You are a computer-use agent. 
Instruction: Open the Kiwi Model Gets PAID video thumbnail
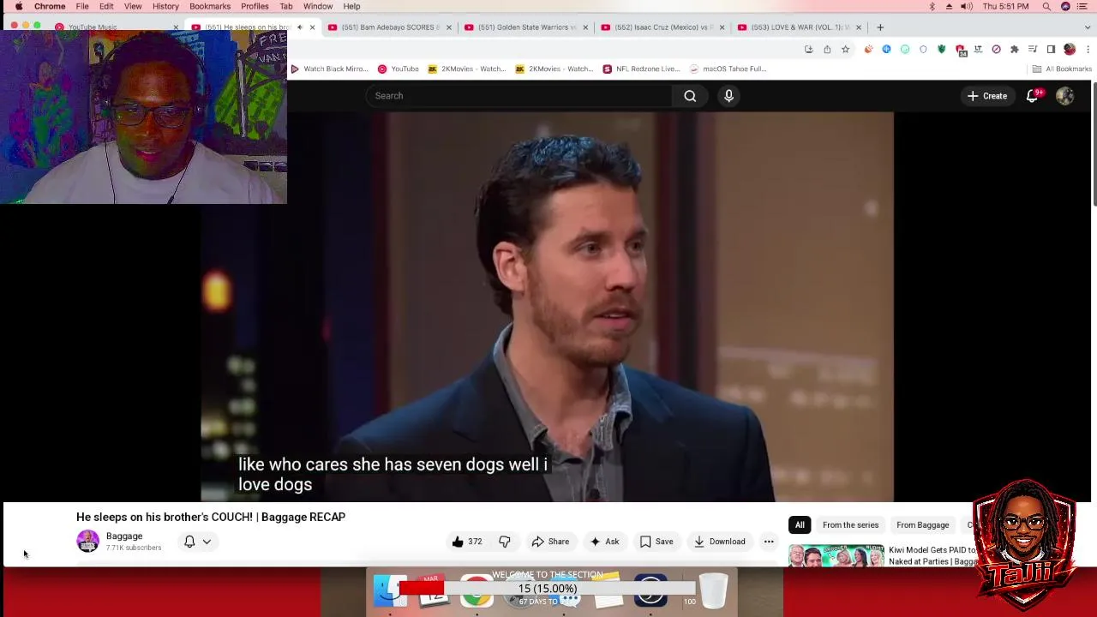[836, 555]
